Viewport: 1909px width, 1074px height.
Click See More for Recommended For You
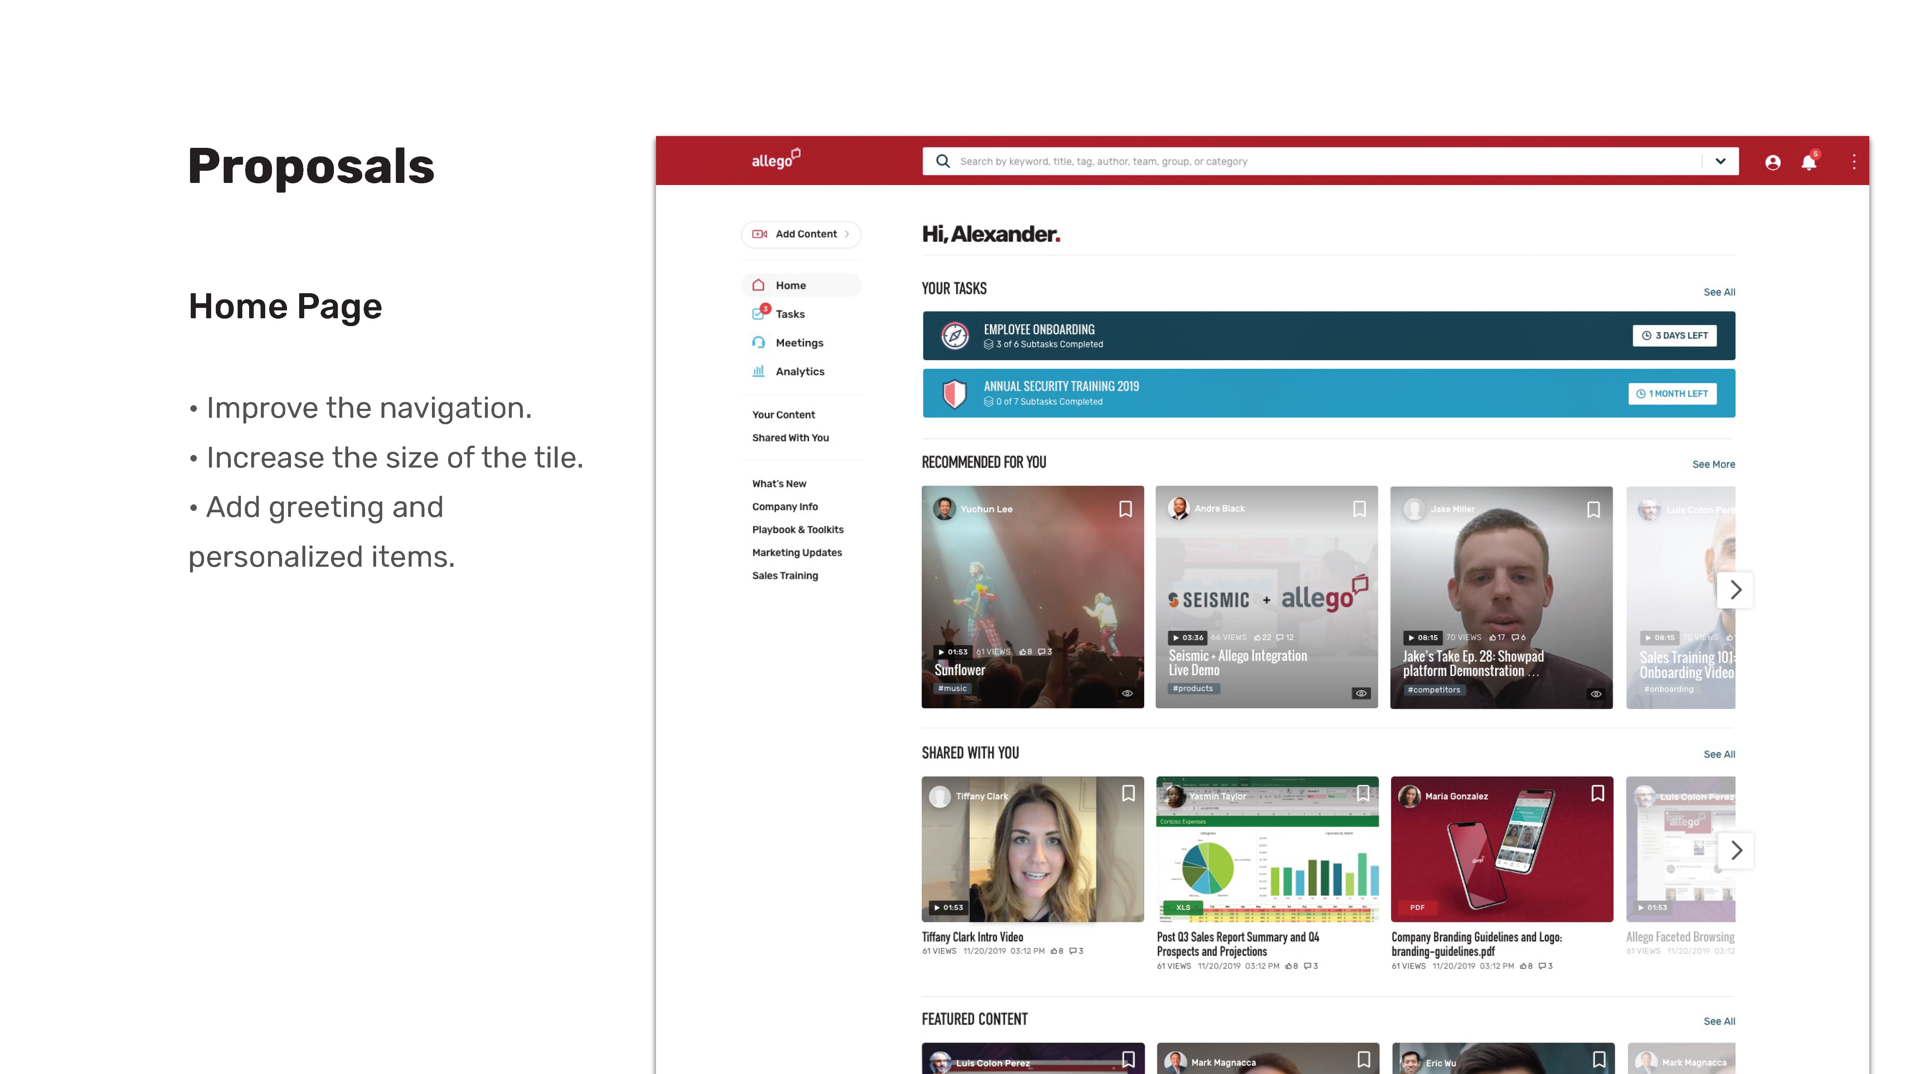(x=1713, y=465)
